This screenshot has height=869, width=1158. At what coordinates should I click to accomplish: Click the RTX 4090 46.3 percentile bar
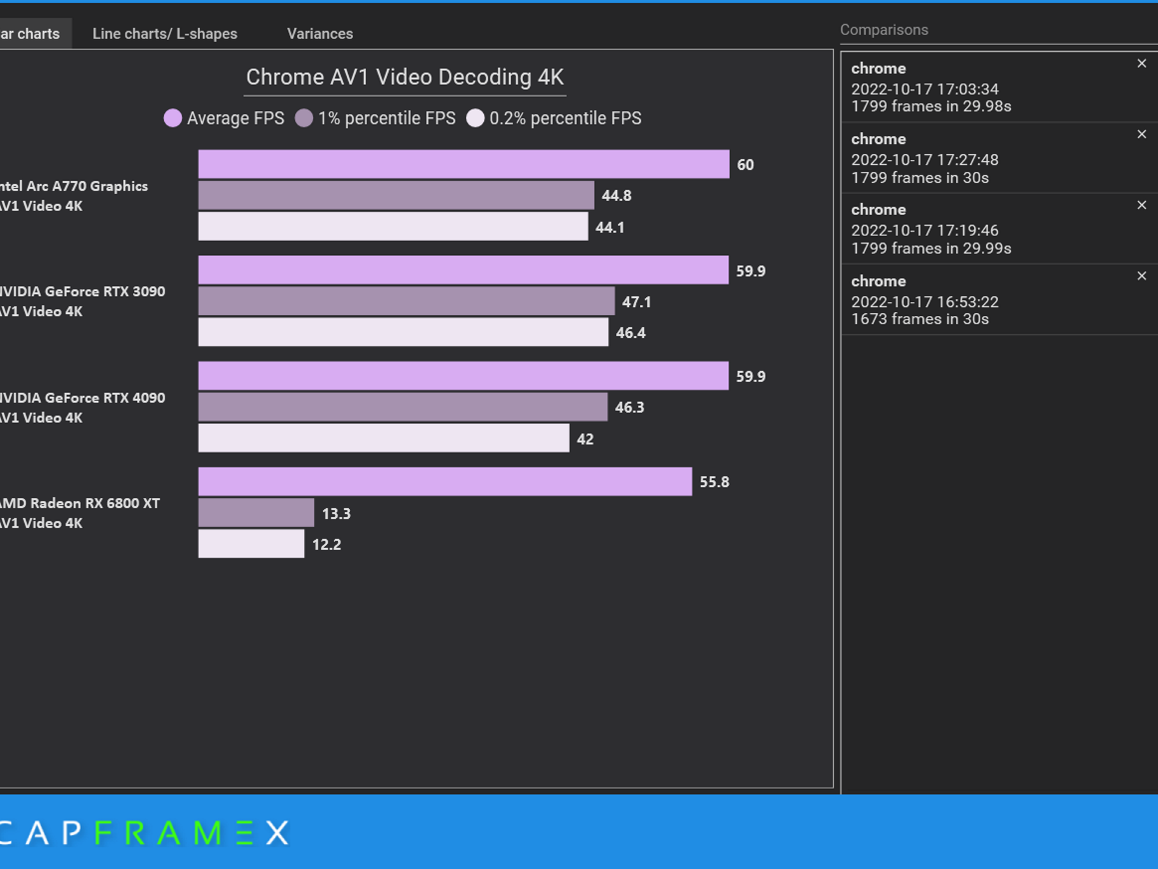(403, 407)
